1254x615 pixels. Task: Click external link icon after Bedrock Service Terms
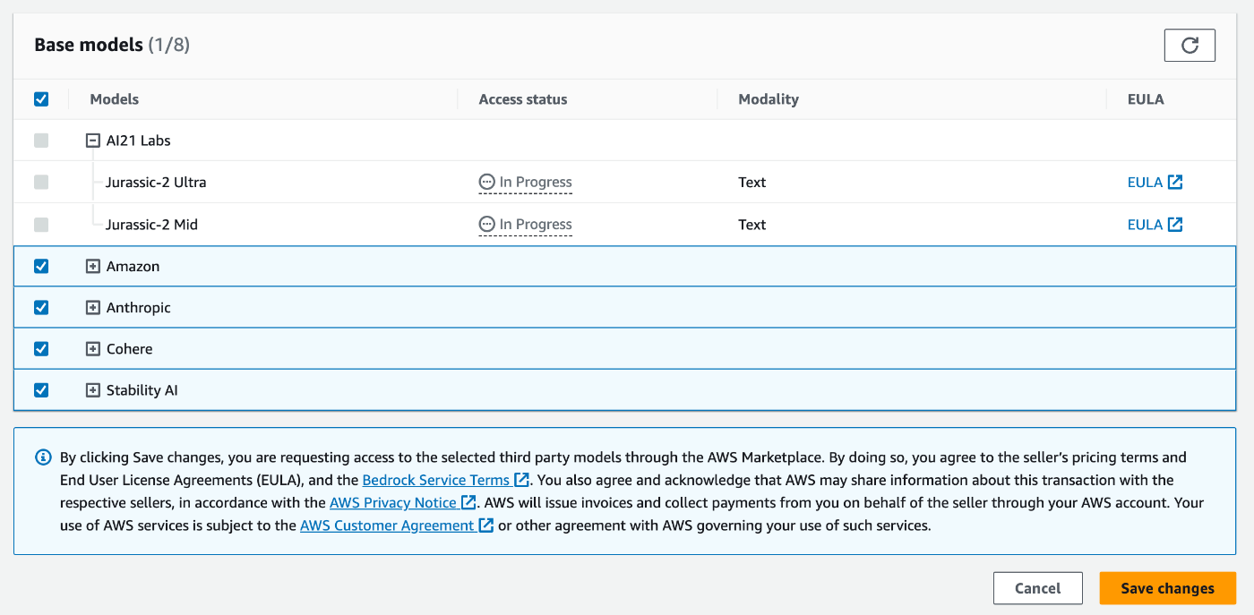click(x=521, y=480)
